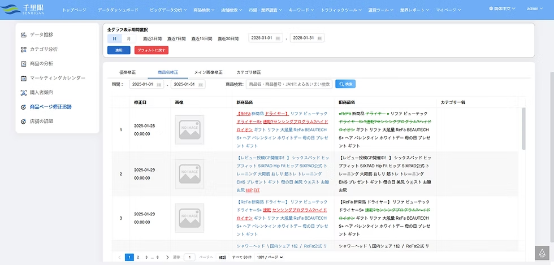Go to the next page arrow

click(167, 257)
